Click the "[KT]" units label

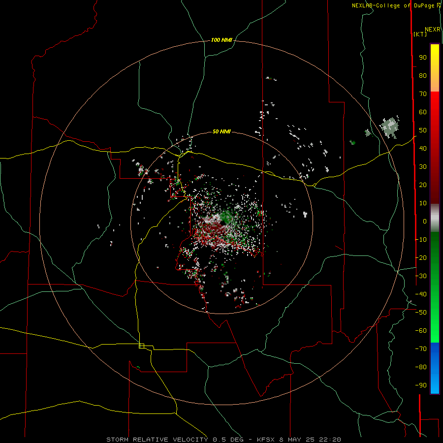[420, 34]
